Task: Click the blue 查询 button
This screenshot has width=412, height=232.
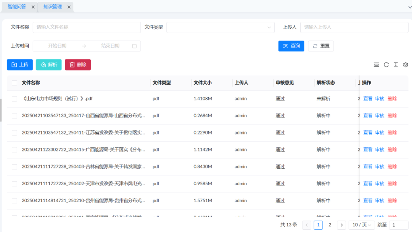Action: [x=291, y=46]
